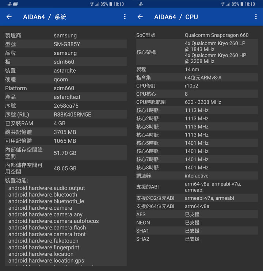The height and width of the screenshot is (271, 263).
Task: Select android.hardware.camera.autofocus entry
Action: click(x=54, y=221)
